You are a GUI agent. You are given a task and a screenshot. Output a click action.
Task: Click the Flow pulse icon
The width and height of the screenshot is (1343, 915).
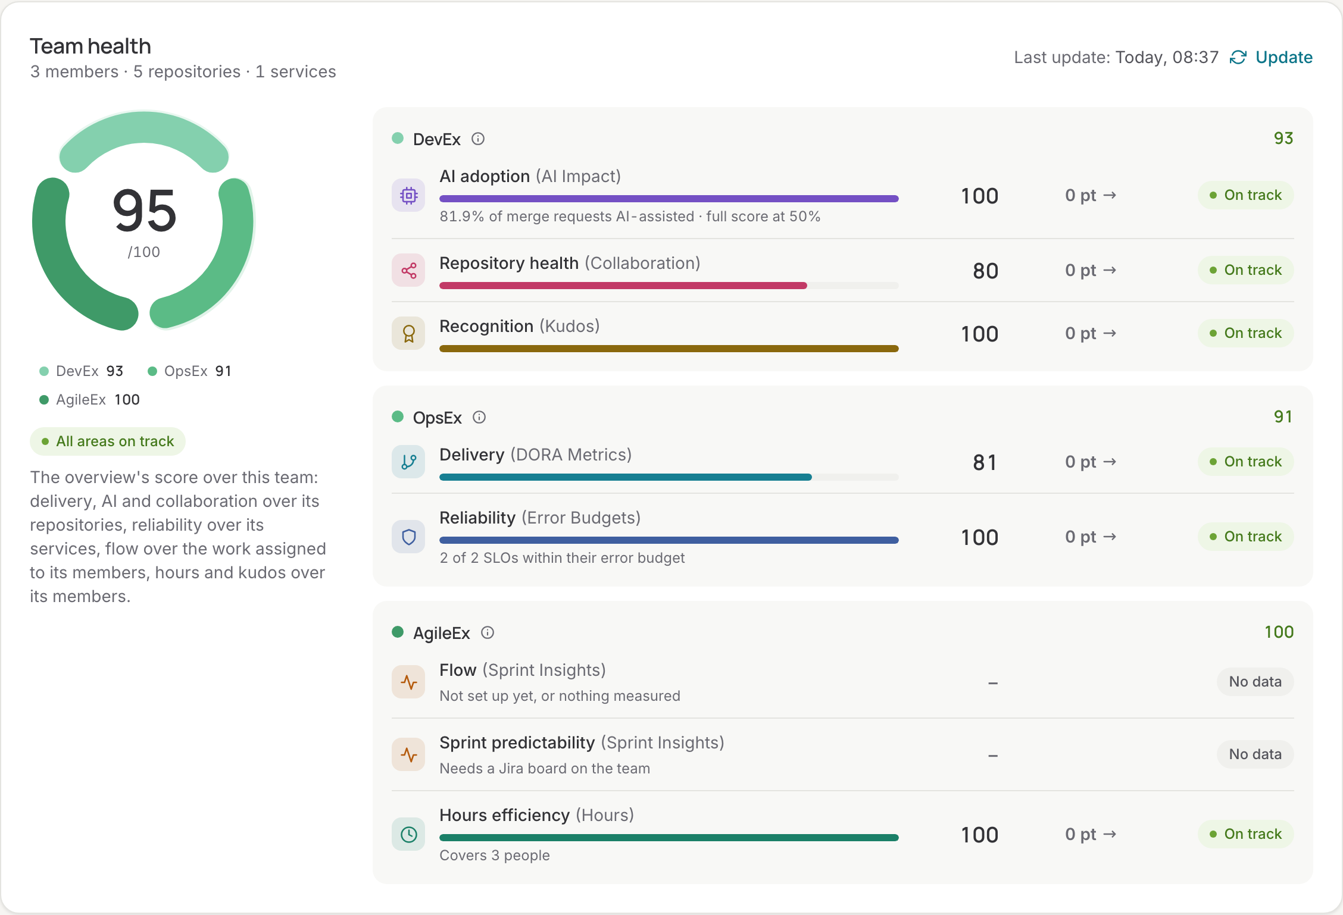408,682
